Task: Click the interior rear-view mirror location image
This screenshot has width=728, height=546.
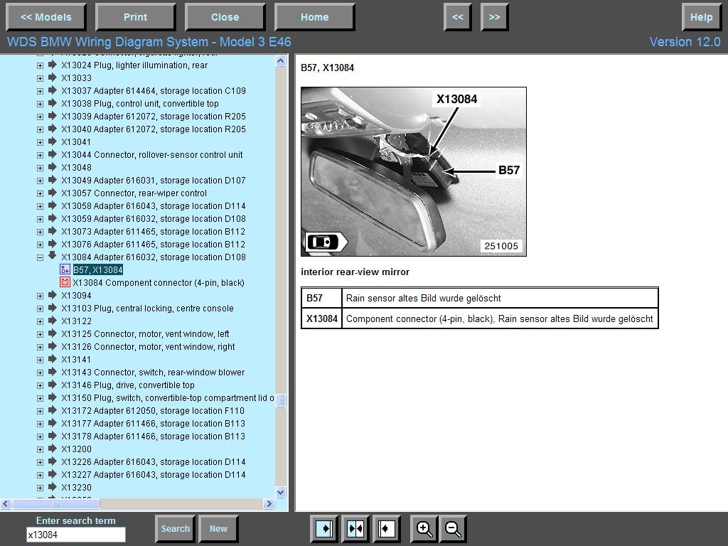Action: click(x=414, y=171)
